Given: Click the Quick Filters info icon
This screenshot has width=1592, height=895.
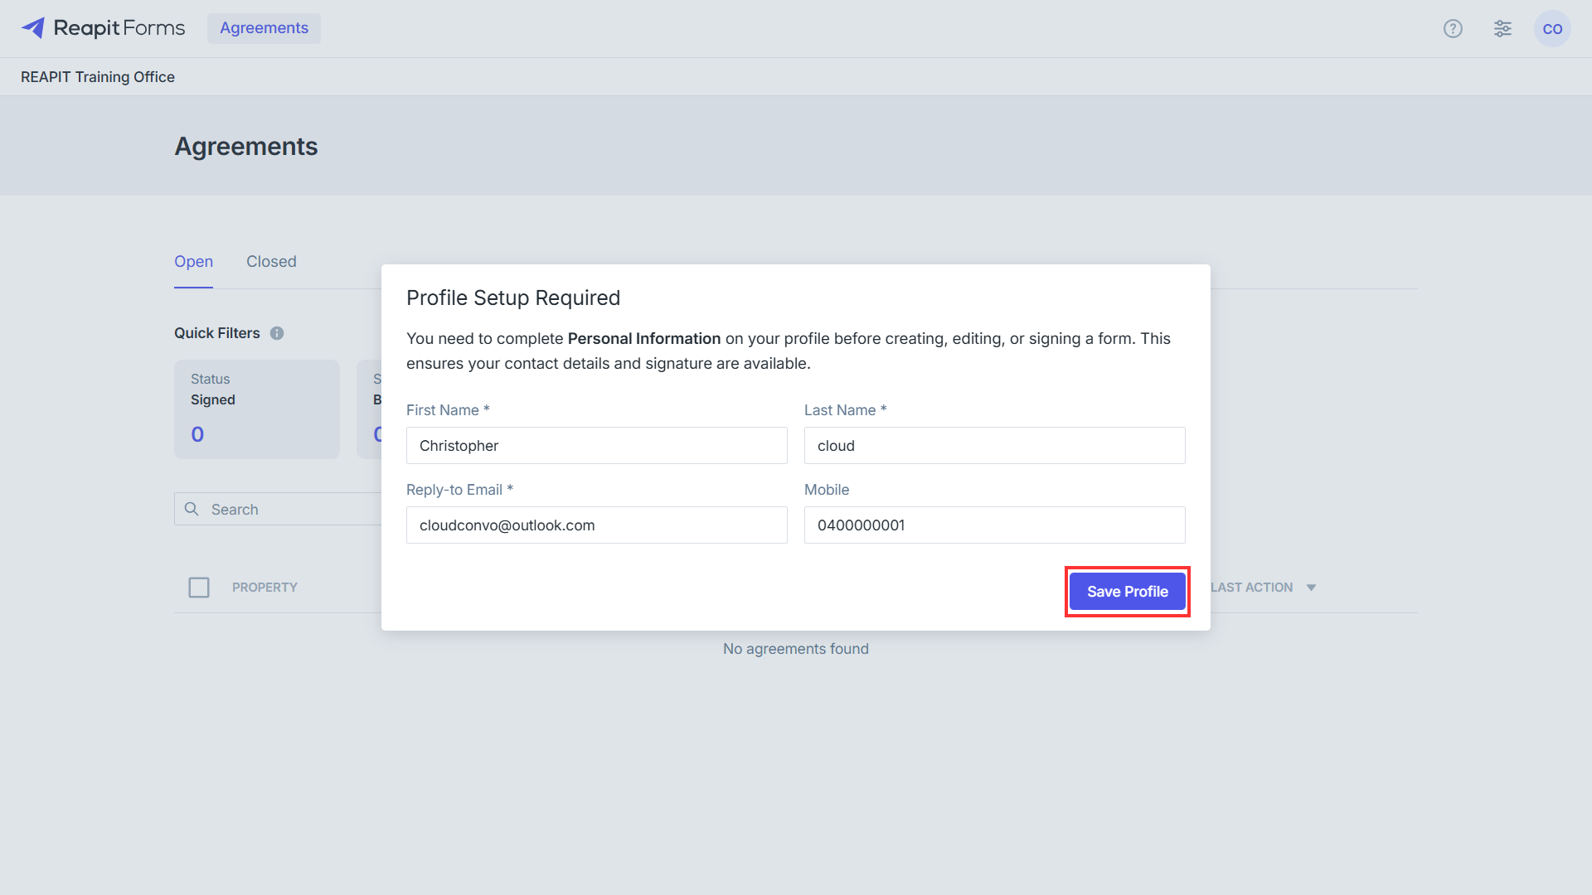Looking at the screenshot, I should click(277, 333).
